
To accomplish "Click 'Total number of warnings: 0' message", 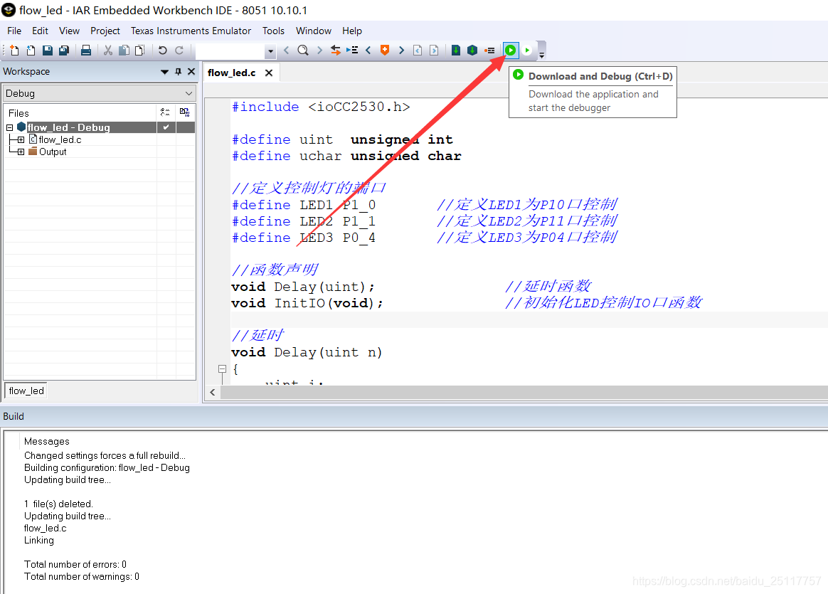I will [81, 577].
